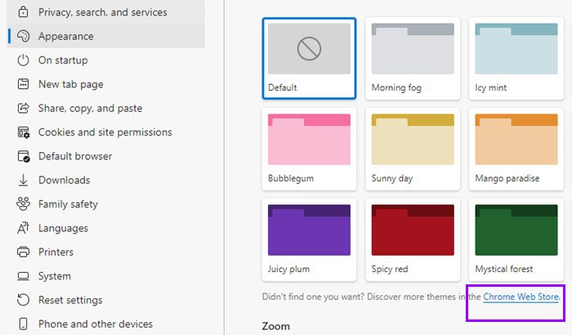The width and height of the screenshot is (572, 335).
Task: Open Default browser settings
Action: point(105,156)
